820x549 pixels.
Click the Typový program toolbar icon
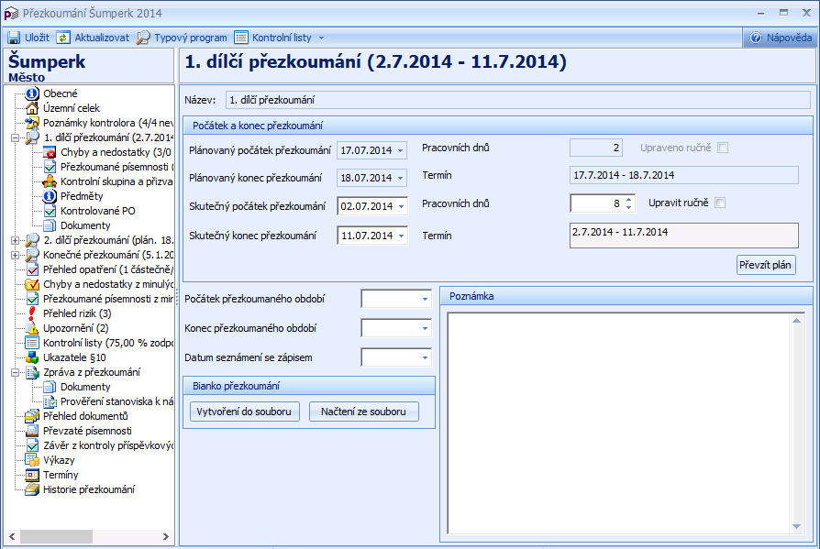pos(143,38)
